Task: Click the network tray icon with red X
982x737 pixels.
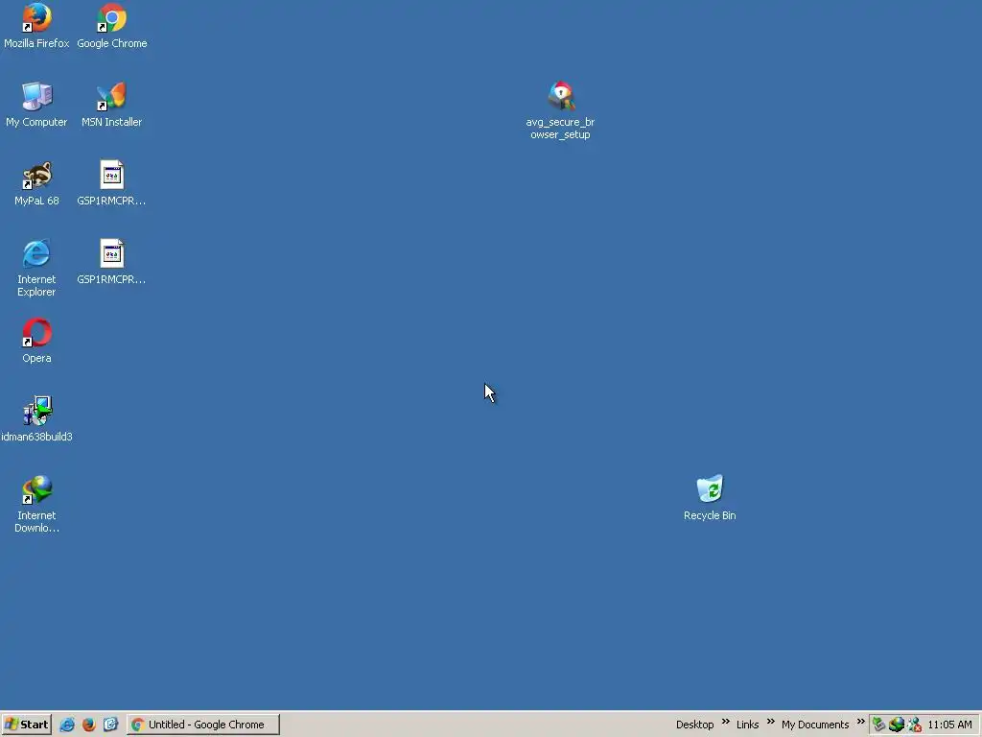Action: 914,725
